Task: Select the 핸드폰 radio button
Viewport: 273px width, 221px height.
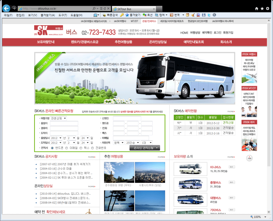Action: coord(52,148)
